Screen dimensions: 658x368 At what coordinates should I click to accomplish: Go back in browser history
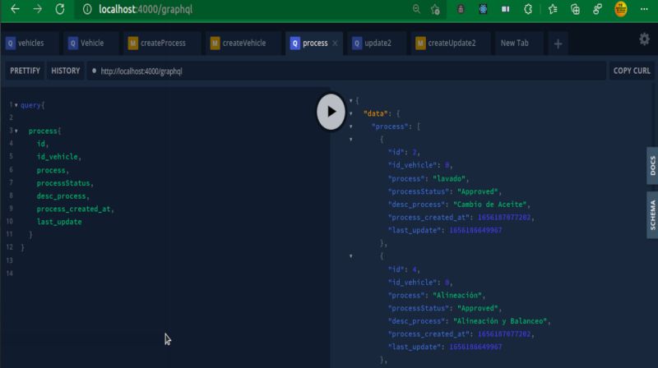pos(15,9)
